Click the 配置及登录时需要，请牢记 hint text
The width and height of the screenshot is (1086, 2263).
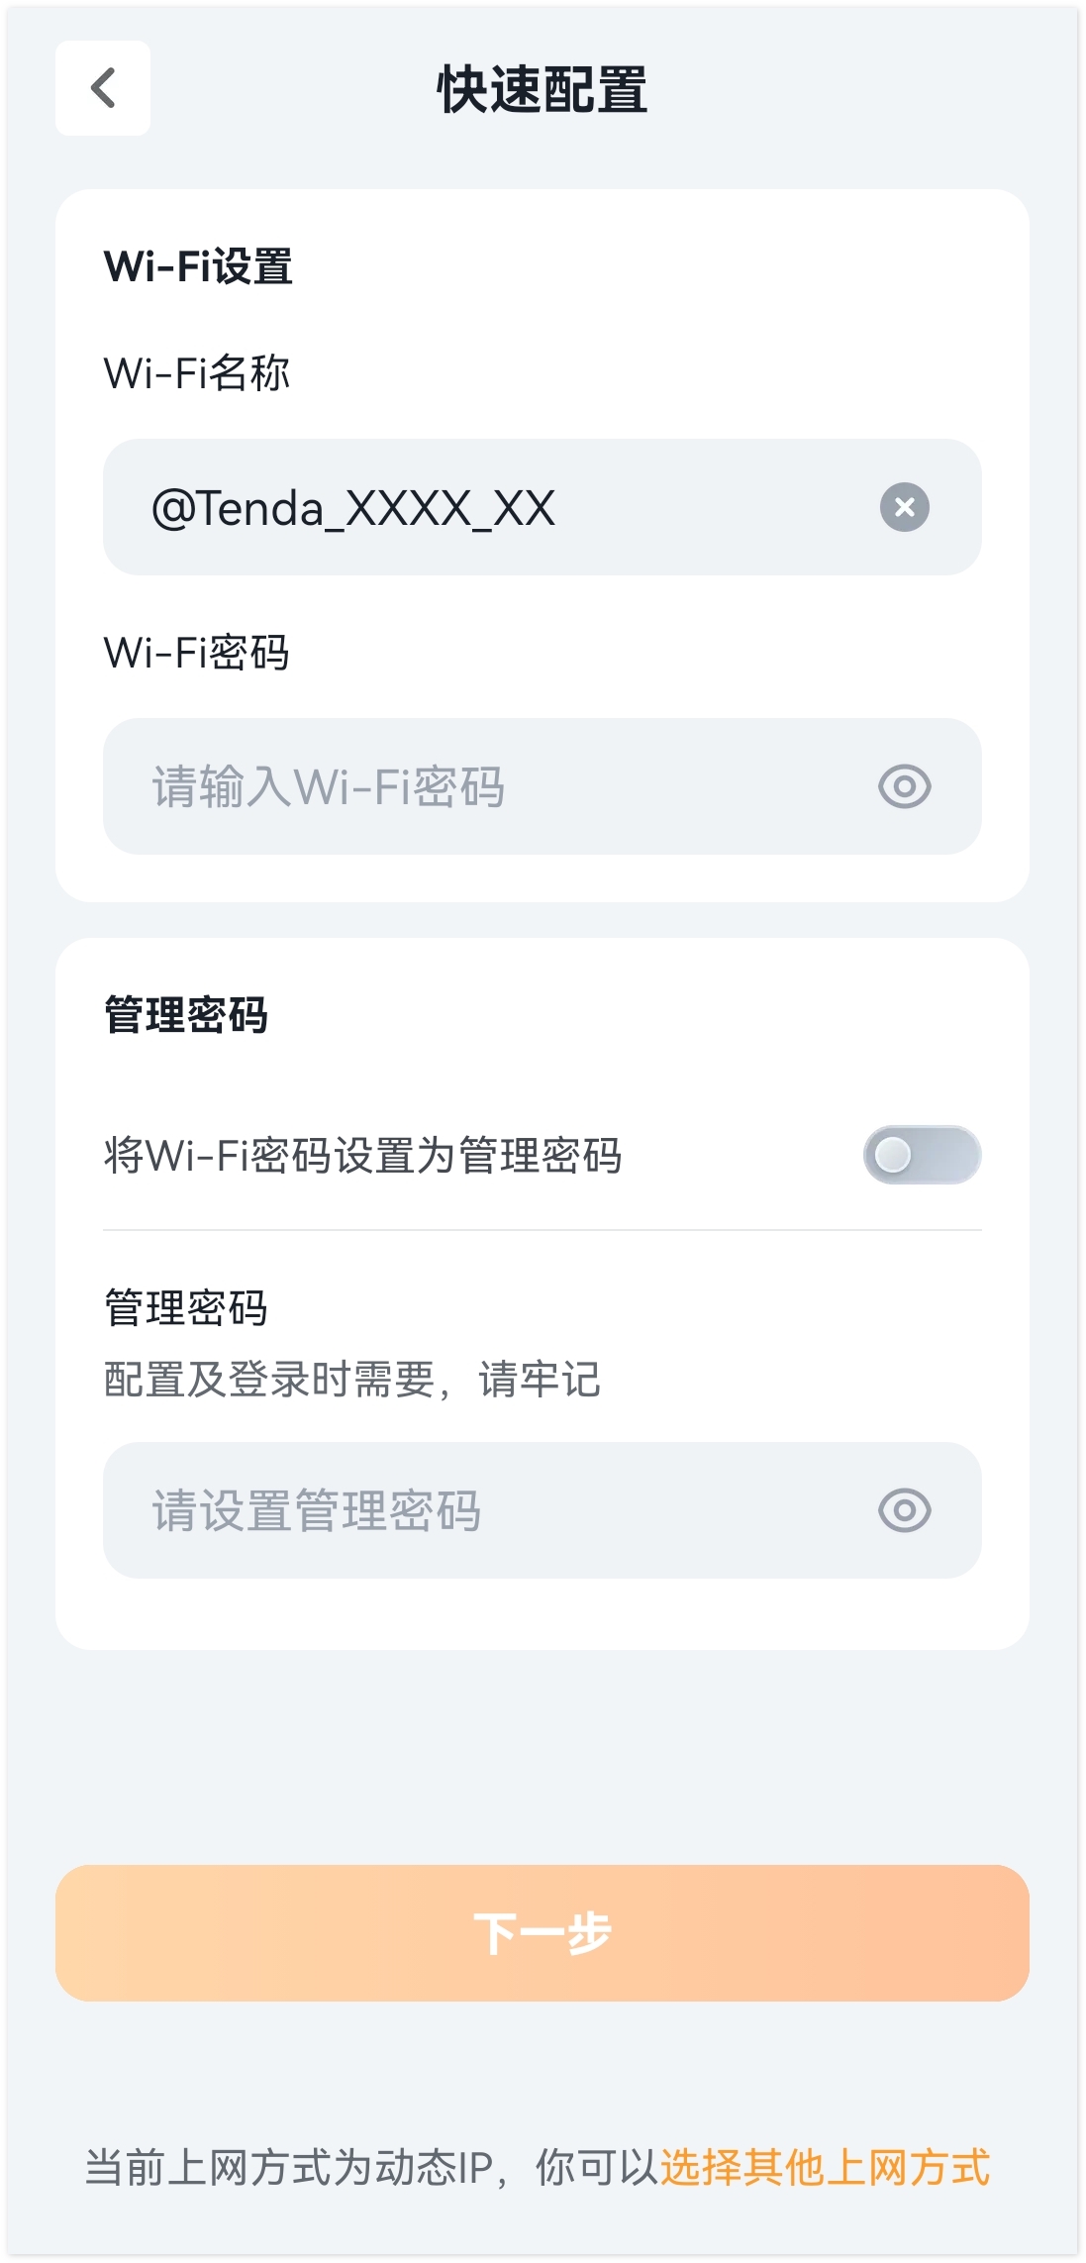pos(351,1380)
